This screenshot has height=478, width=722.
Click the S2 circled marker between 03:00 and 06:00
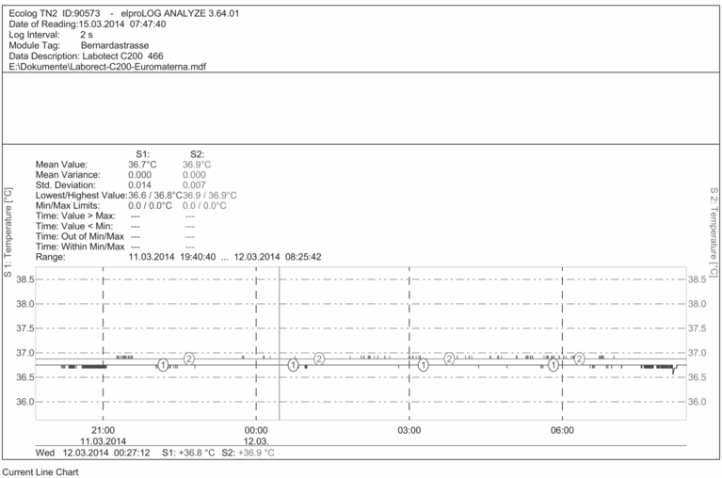pyautogui.click(x=449, y=358)
